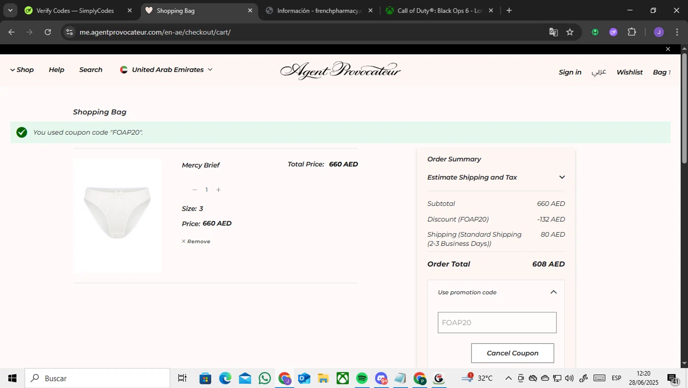Open Search on the site

point(91,70)
